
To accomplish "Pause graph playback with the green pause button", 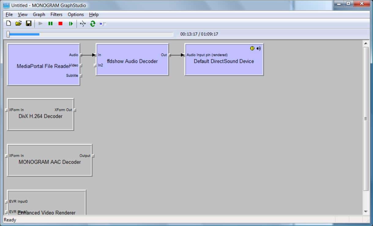I will (50, 24).
